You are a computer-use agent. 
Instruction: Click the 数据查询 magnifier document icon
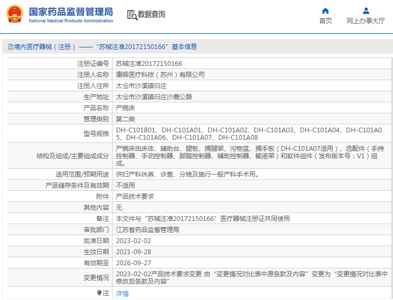pos(132,15)
